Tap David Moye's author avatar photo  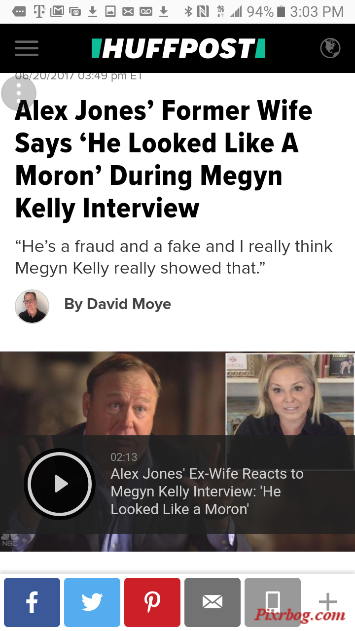(x=32, y=307)
